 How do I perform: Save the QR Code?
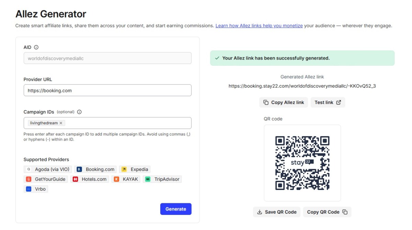(277, 212)
